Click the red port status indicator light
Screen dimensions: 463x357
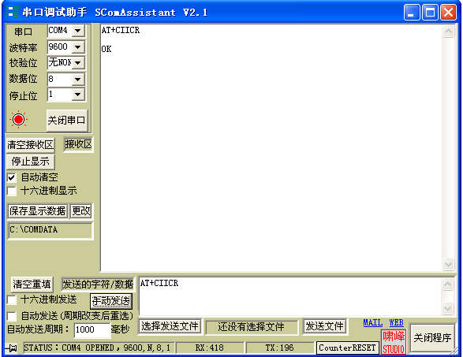click(x=19, y=120)
